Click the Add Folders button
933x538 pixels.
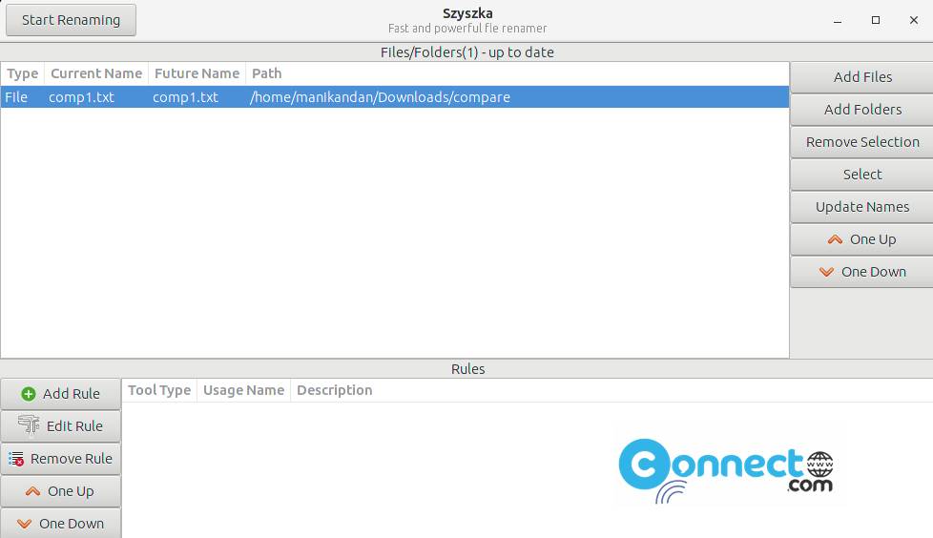point(862,110)
